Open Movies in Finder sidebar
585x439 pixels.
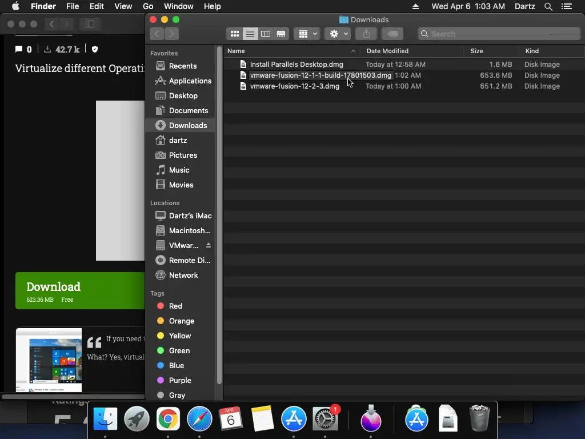180,185
